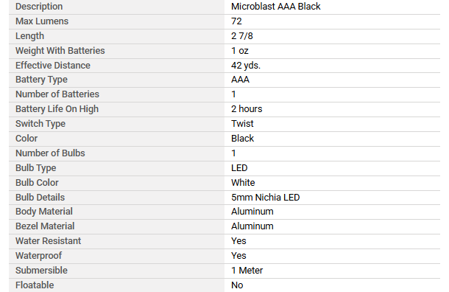Select the Max Lumens label
Image resolution: width=449 pixels, height=292 pixels.
(x=42, y=21)
